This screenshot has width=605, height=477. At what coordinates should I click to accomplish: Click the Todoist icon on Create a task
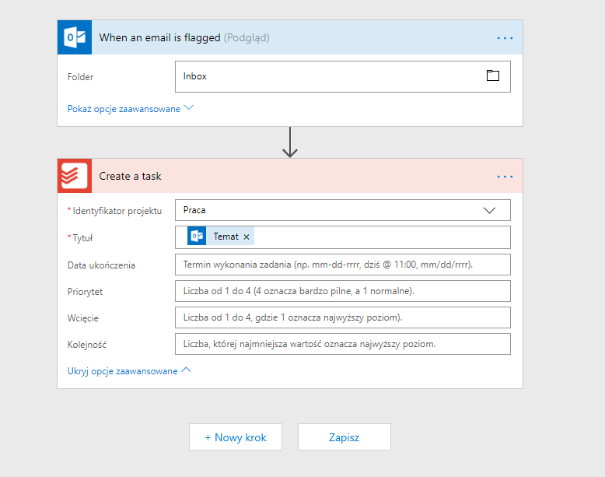point(75,176)
